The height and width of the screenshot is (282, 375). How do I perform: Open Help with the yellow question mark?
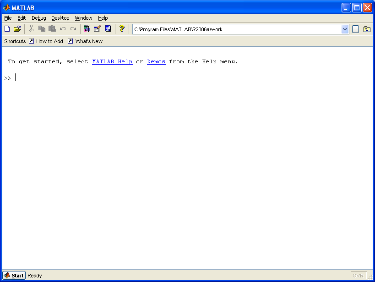[x=122, y=29]
